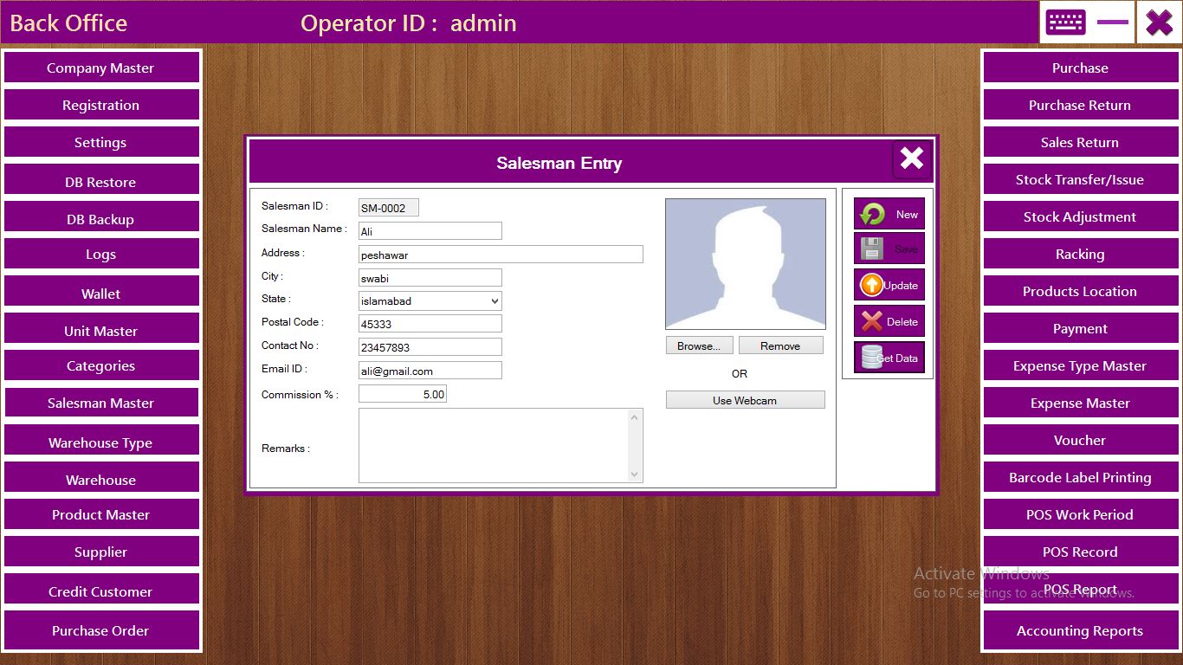The image size is (1183, 665).
Task: Click the Remarks scrollbar up arrow
Action: (635, 417)
